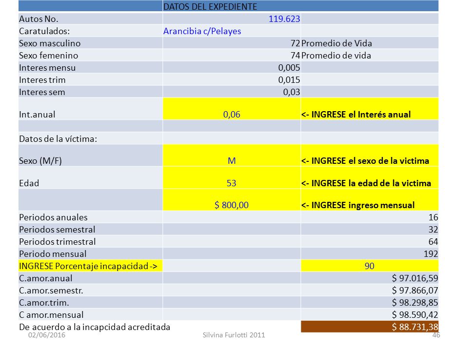Click the Int.anual label
The width and height of the screenshot is (468, 351).
(37, 114)
